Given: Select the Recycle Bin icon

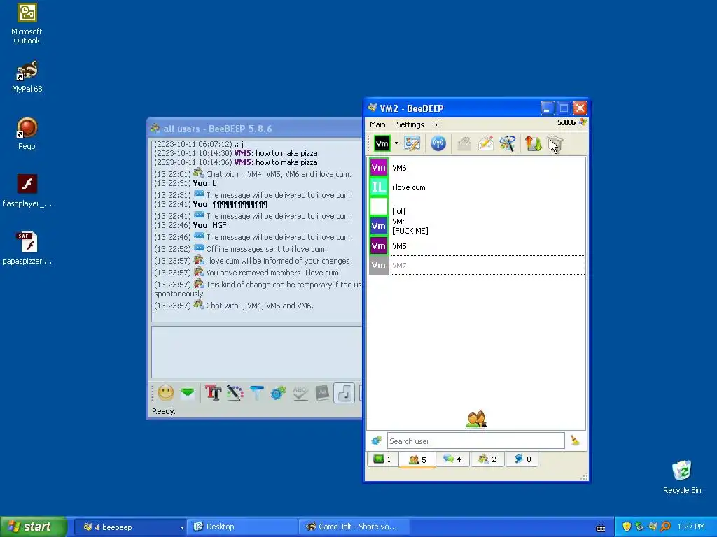Looking at the screenshot, I should 682,477.
